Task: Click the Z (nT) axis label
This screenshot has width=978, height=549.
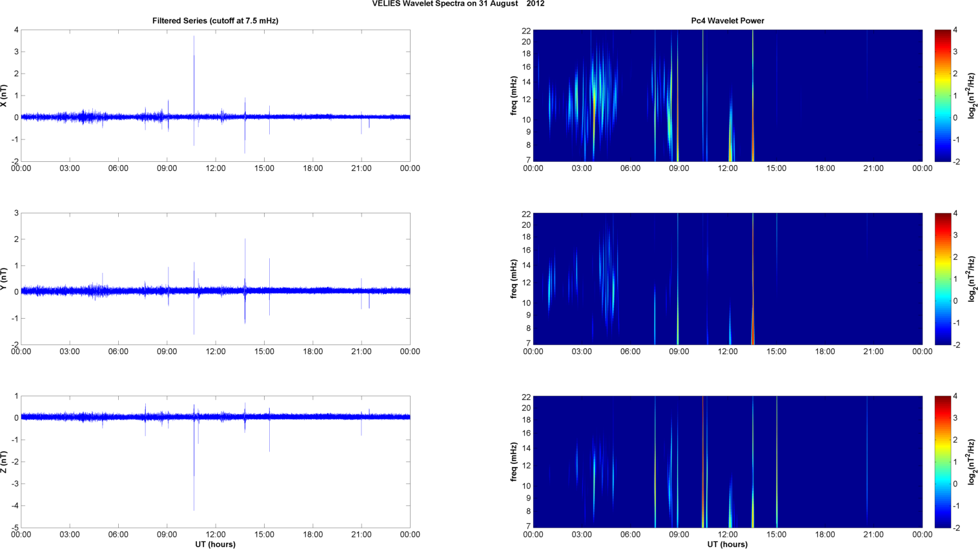Action: [x=4, y=462]
